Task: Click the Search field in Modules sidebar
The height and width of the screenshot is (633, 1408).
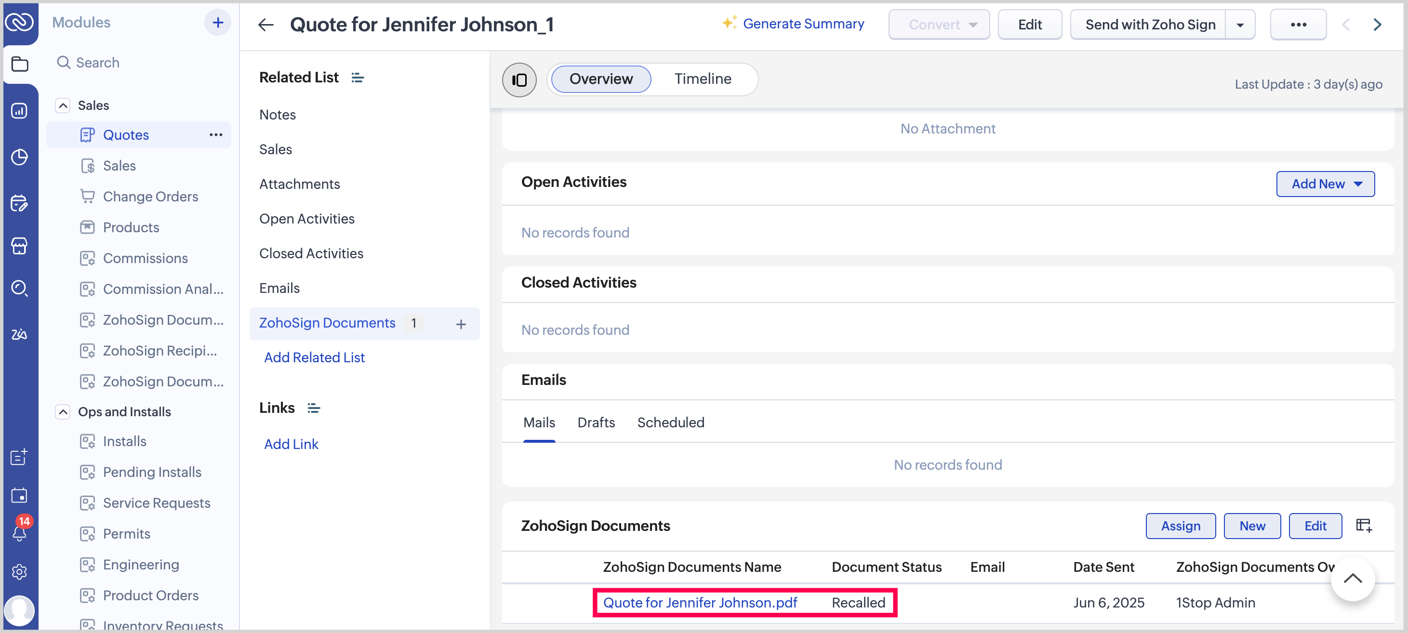Action: [97, 62]
